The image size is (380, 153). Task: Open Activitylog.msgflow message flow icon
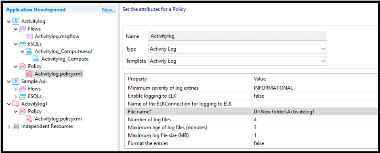pos(29,37)
